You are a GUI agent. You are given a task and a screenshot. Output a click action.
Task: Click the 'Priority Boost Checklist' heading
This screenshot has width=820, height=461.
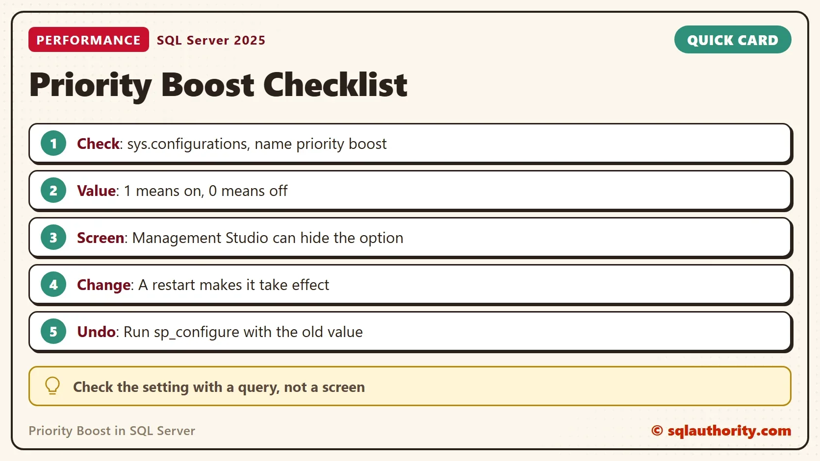click(x=218, y=85)
